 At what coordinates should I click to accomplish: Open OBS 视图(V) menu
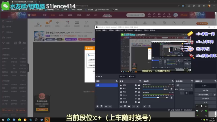click(x=111, y=30)
